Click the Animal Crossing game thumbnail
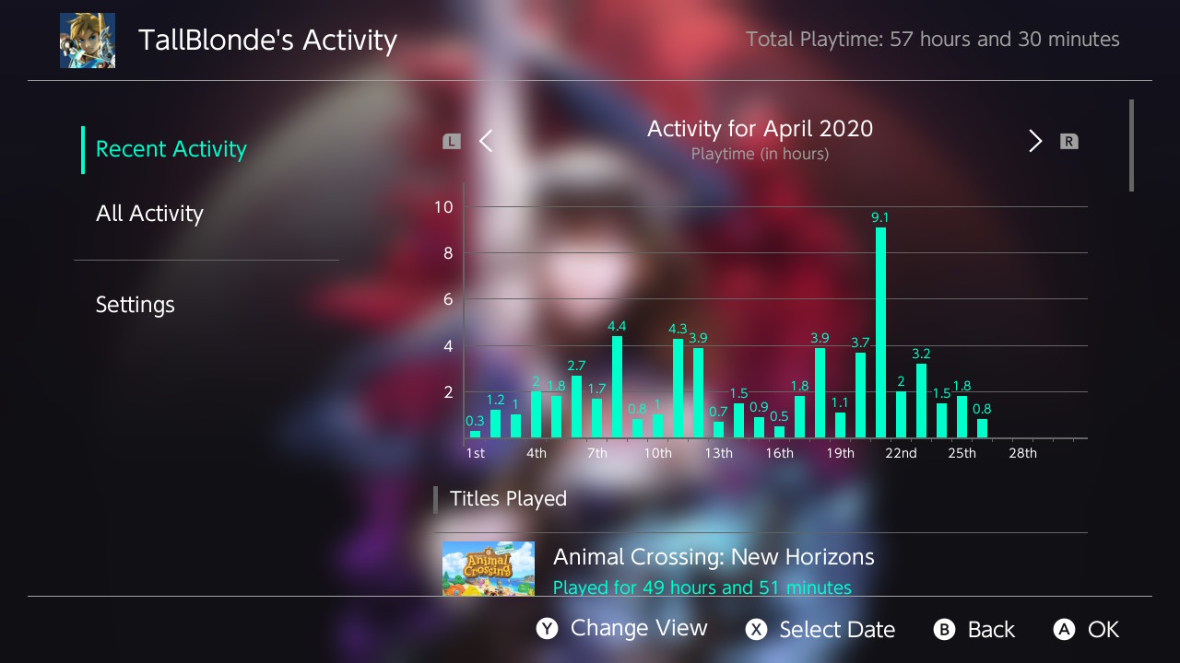The height and width of the screenshot is (663, 1180). (489, 568)
